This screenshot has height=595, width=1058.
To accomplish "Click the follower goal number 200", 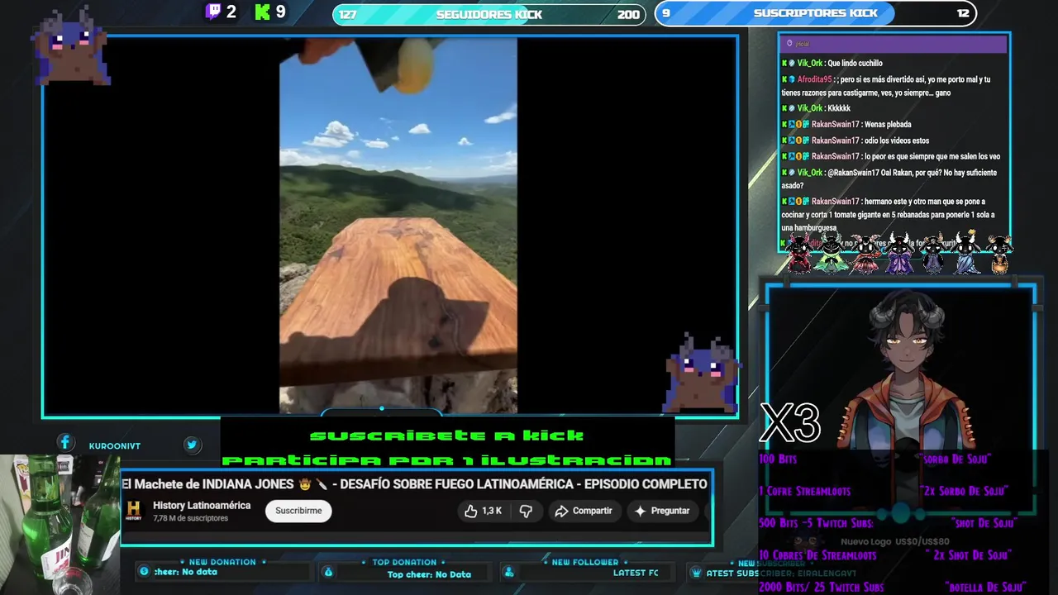I will (x=628, y=14).
